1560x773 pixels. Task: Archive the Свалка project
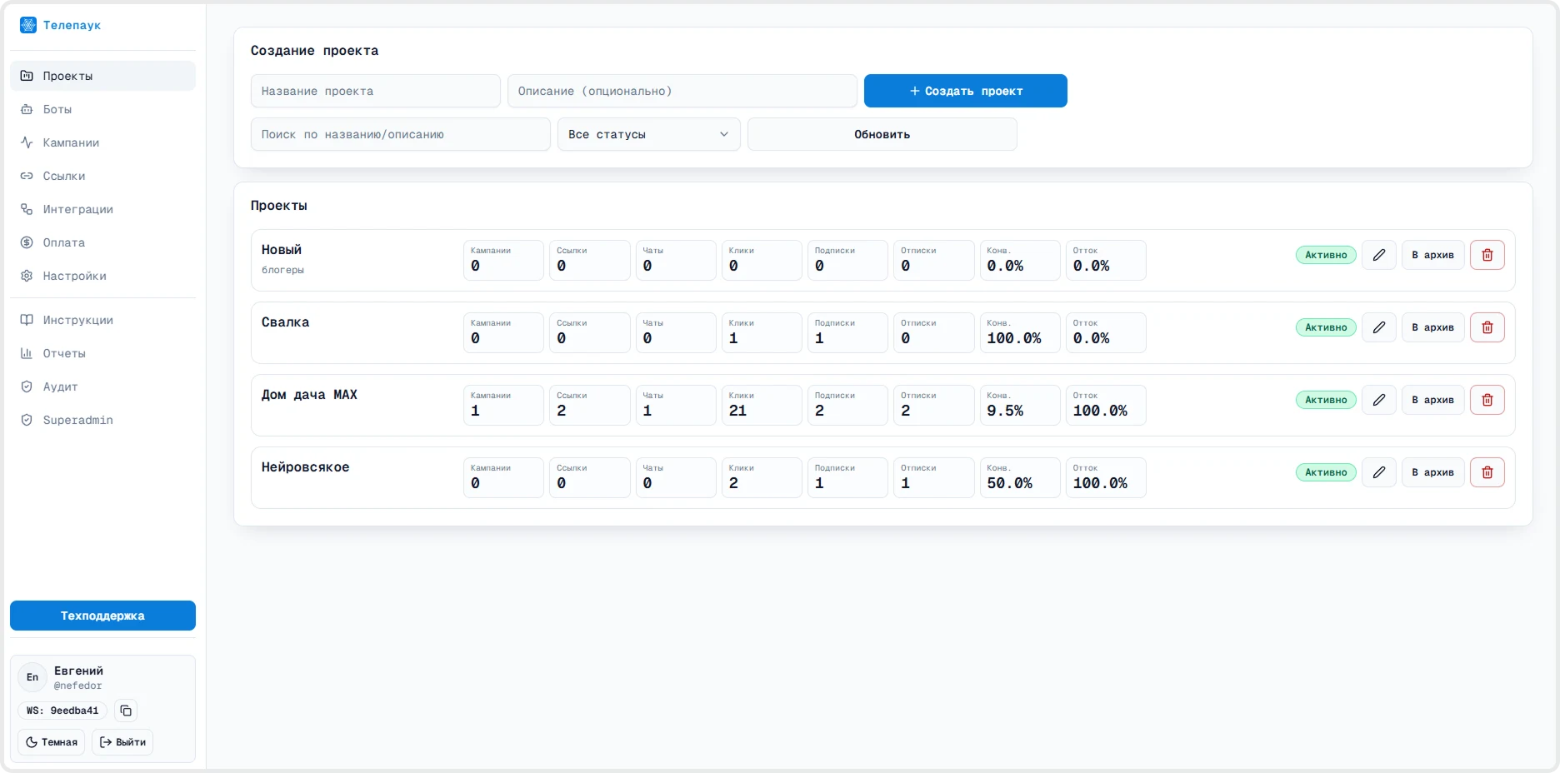tap(1433, 327)
